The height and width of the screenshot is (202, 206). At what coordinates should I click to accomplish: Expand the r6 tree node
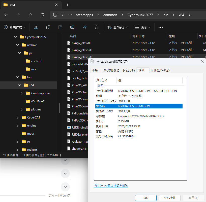pyautogui.click(x=17, y=142)
